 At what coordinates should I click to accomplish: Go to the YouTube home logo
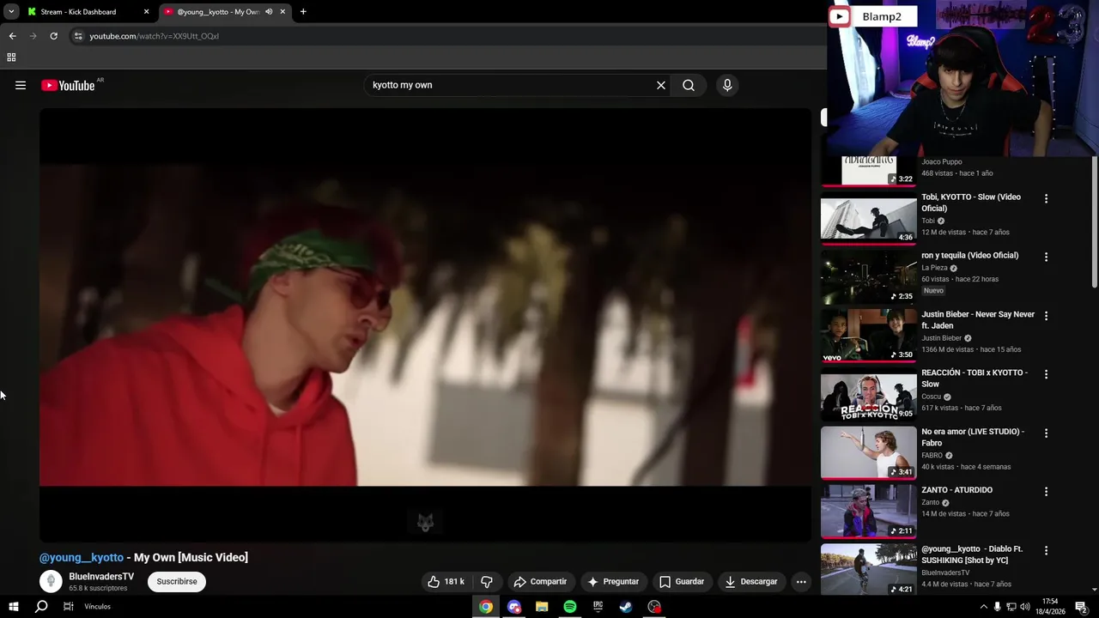(68, 85)
